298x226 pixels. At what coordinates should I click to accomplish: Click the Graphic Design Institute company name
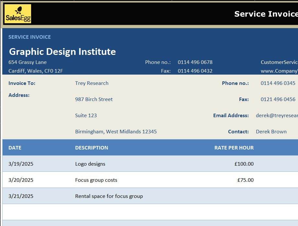click(x=62, y=52)
